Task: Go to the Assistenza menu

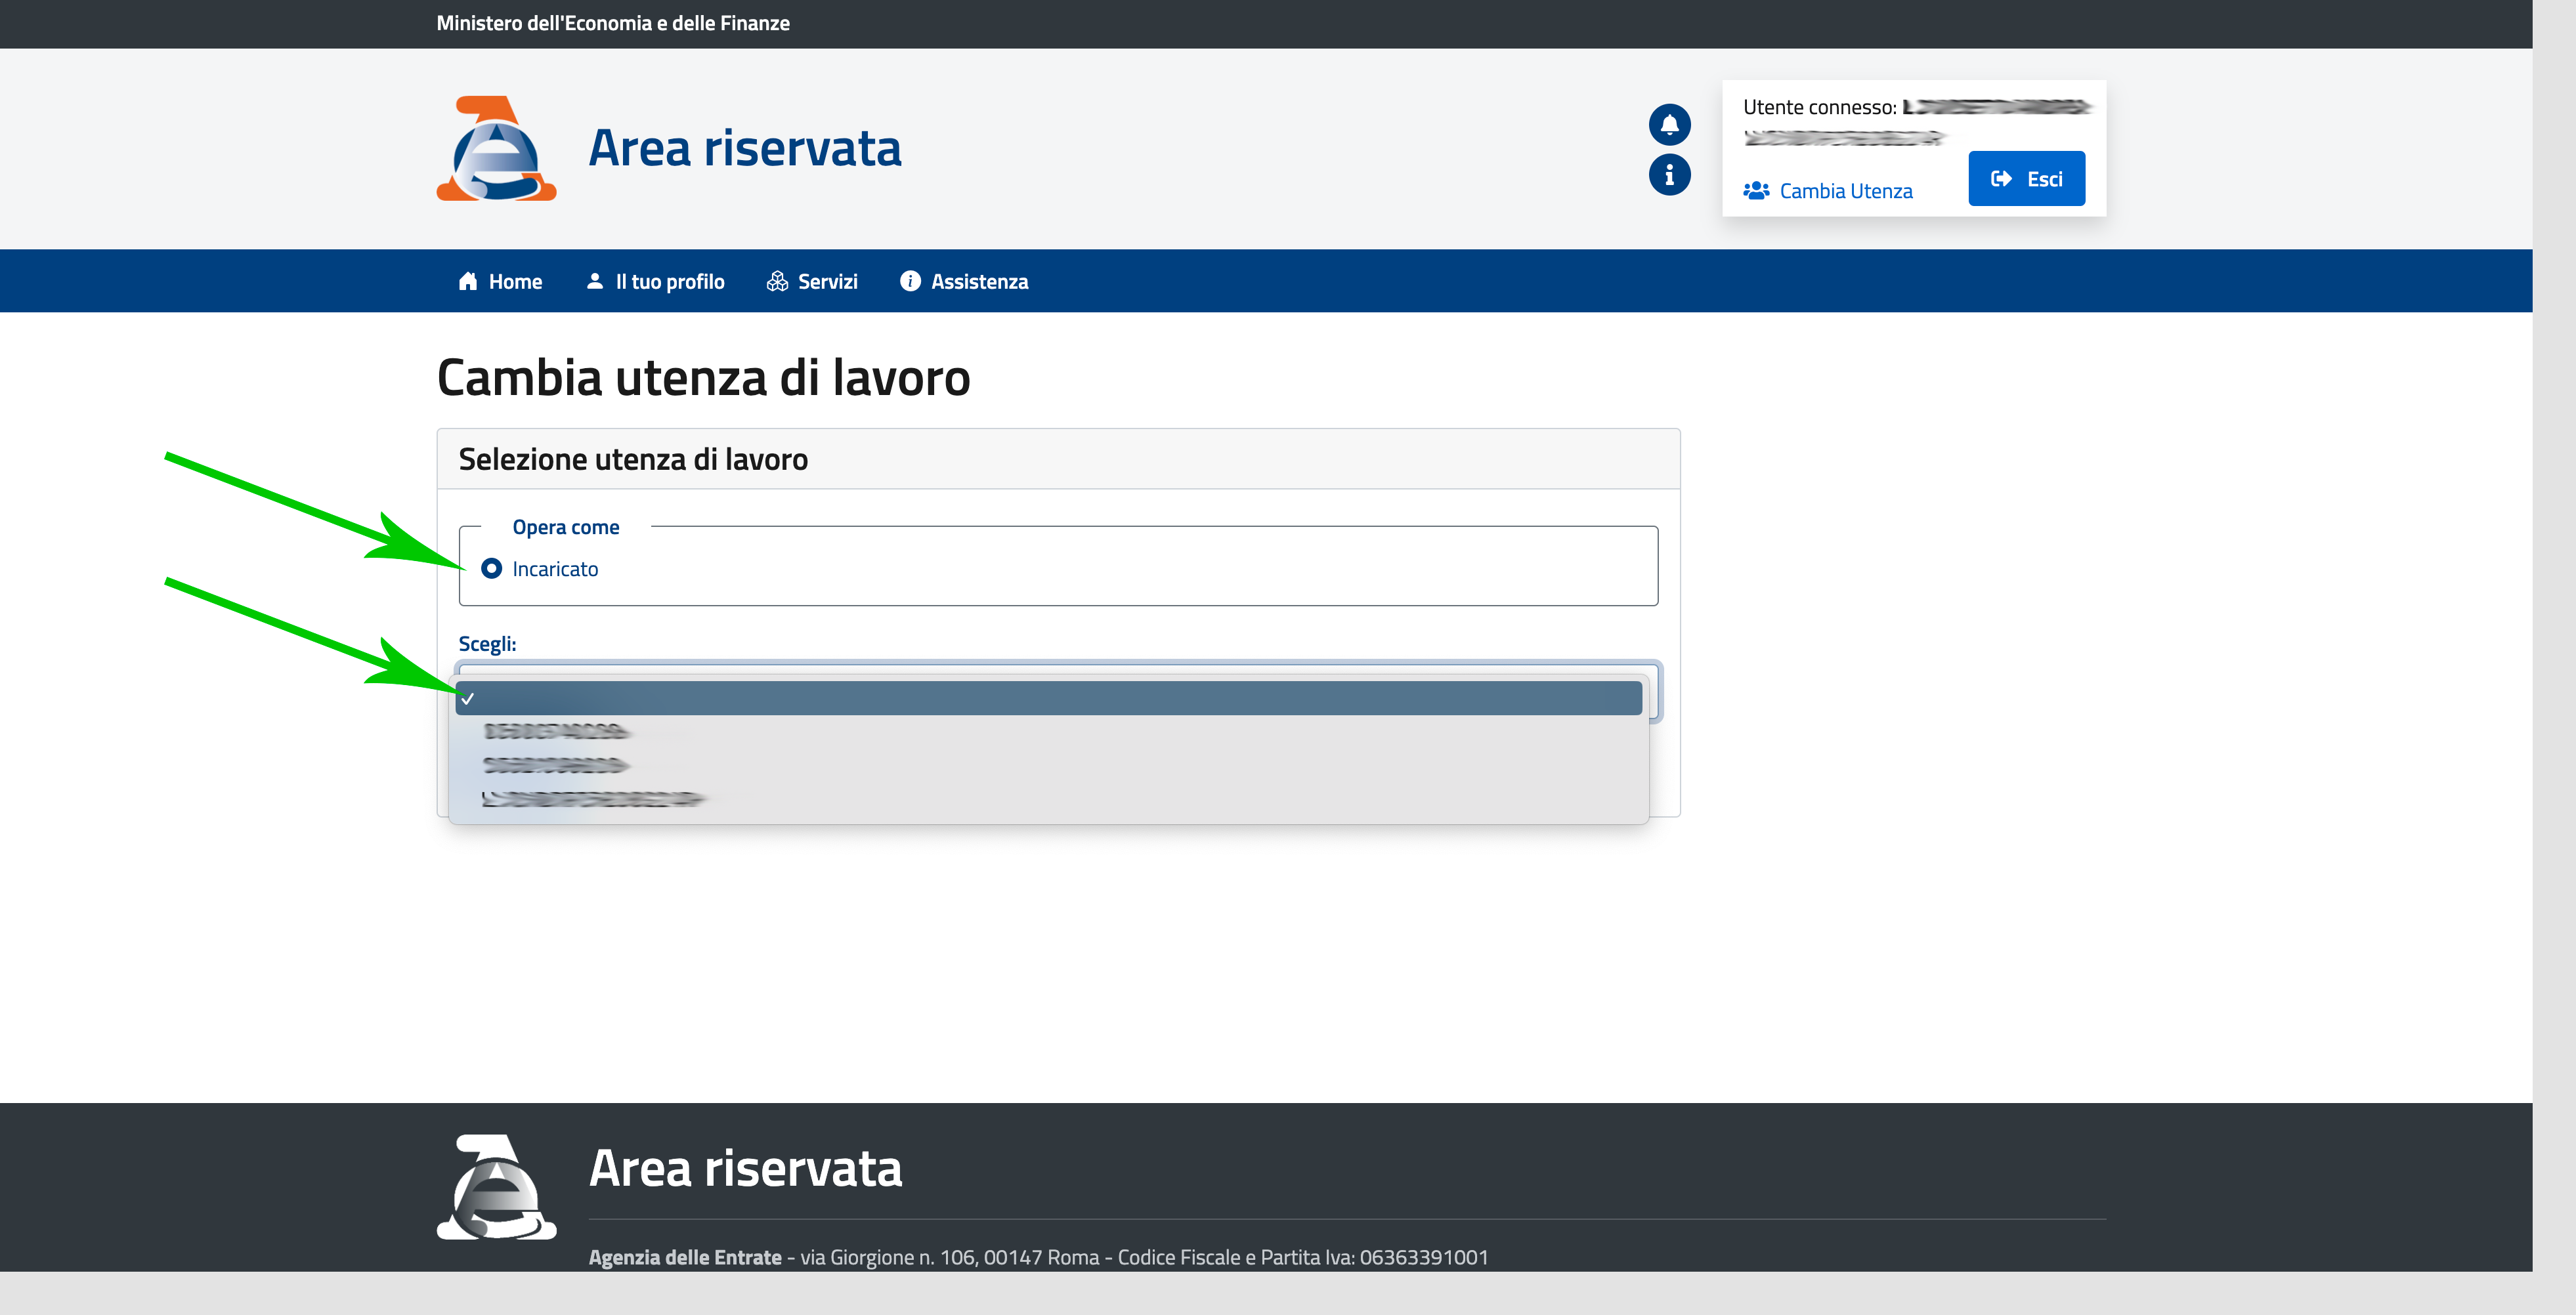Action: pyautogui.click(x=979, y=282)
